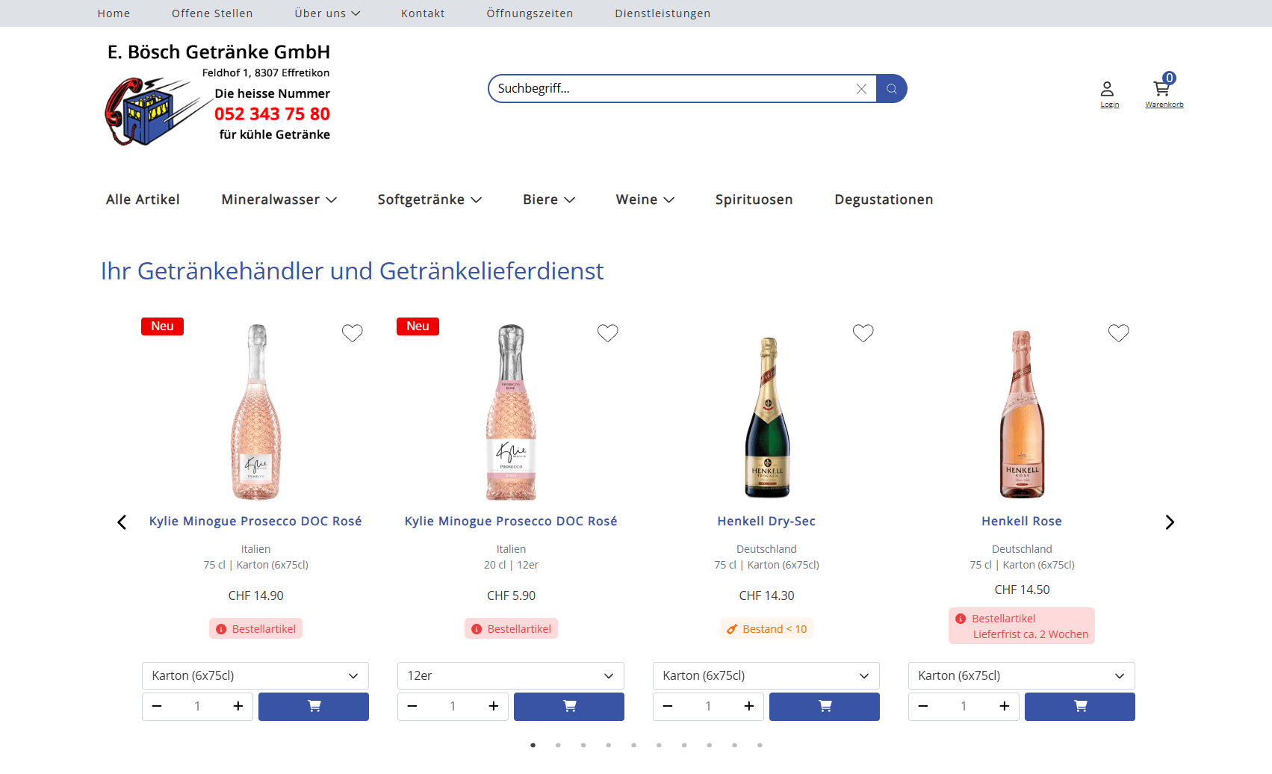Add Kylie Minogue Prosecco Rosé 75cl to cart
This screenshot has width=1272, height=774.
click(313, 706)
